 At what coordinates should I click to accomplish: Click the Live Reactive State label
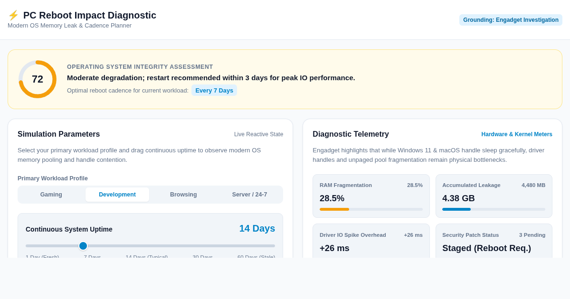click(258, 134)
